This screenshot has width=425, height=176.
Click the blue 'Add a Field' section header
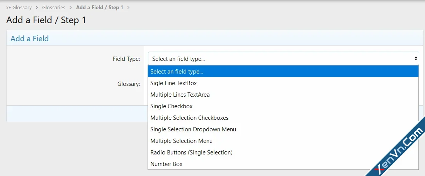29,39
